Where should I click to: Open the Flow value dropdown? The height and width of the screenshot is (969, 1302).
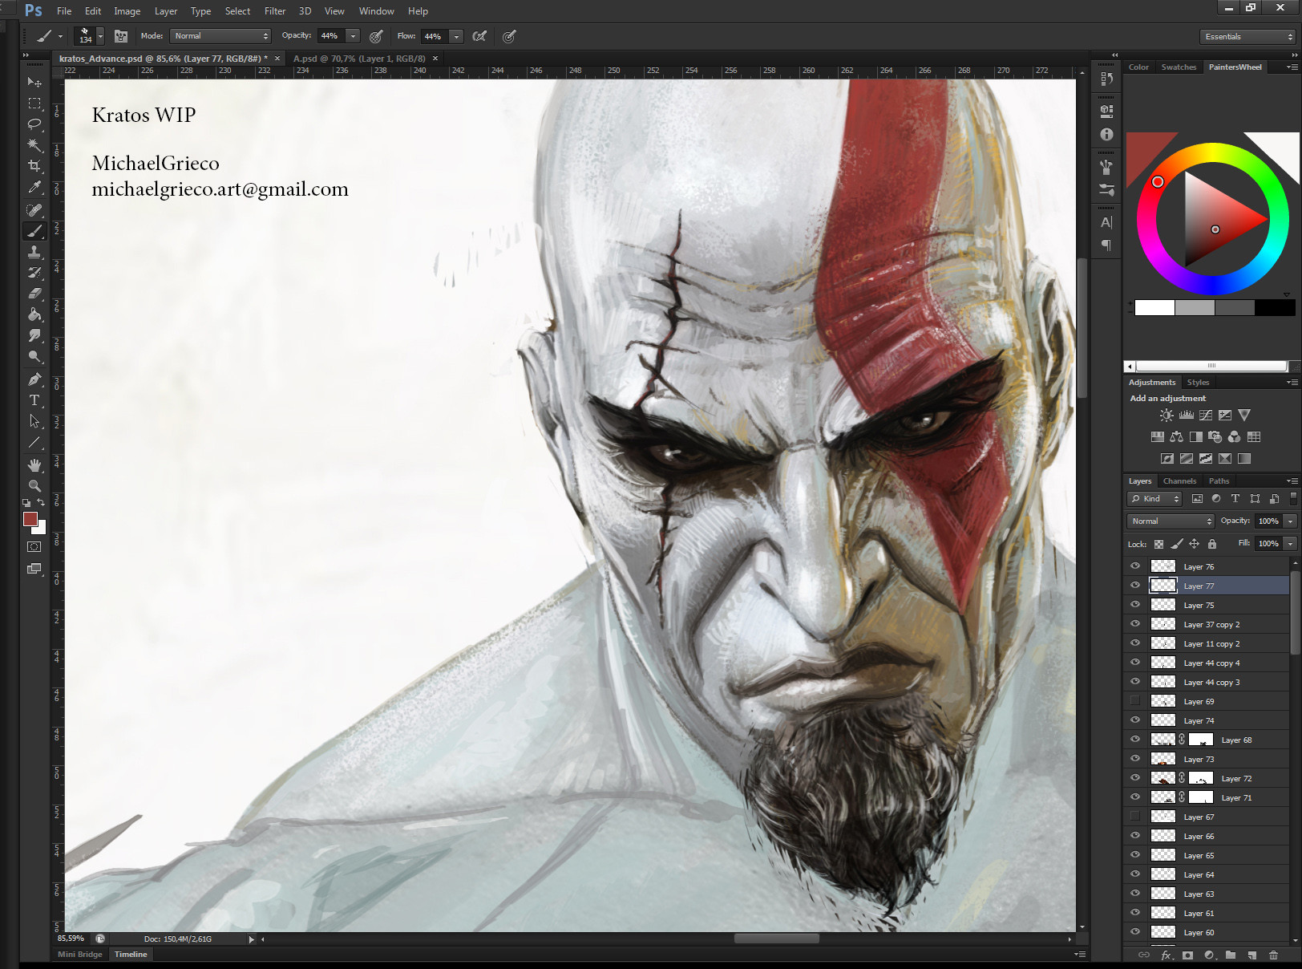[455, 36]
